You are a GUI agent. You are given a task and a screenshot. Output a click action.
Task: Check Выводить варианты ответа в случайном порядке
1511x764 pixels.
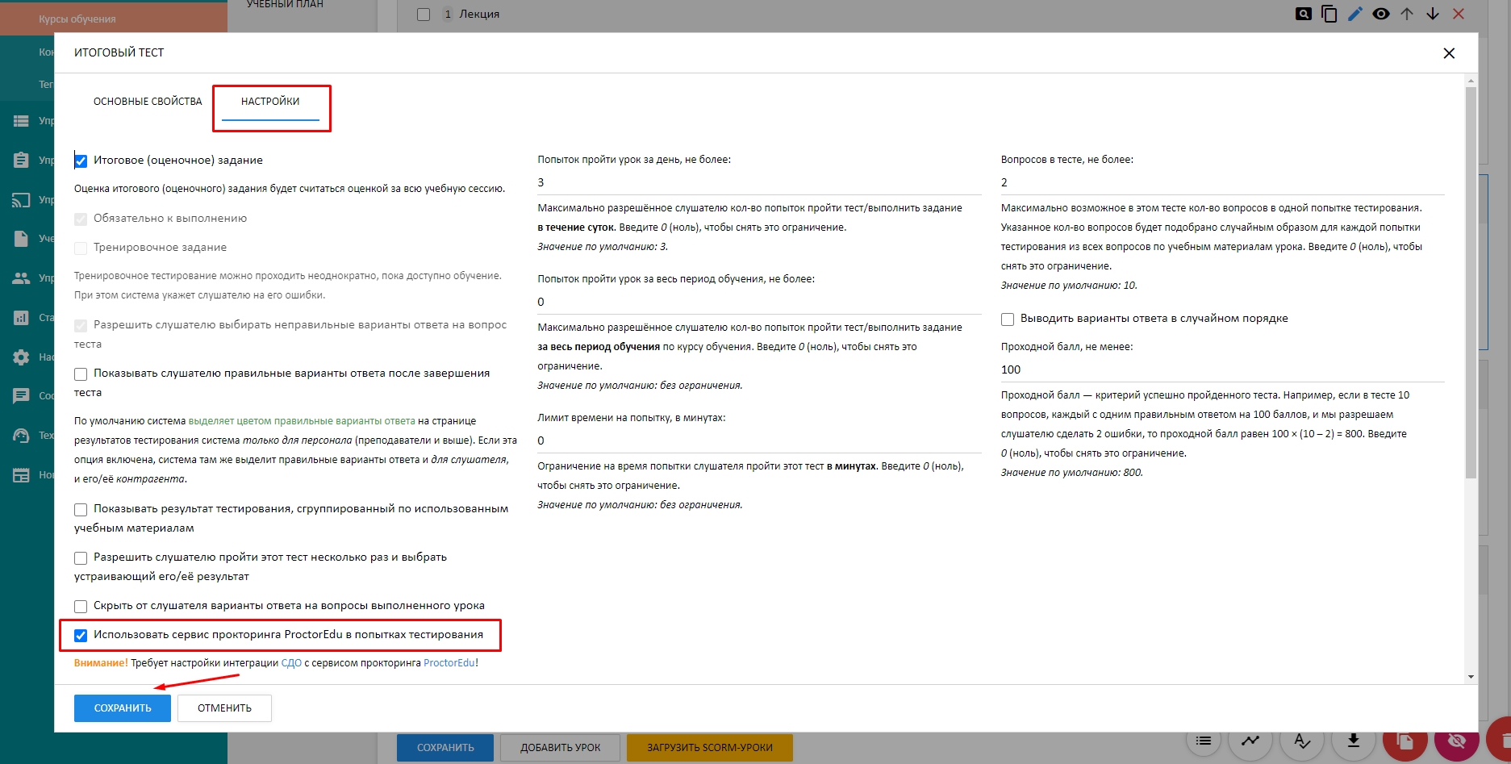1008,319
